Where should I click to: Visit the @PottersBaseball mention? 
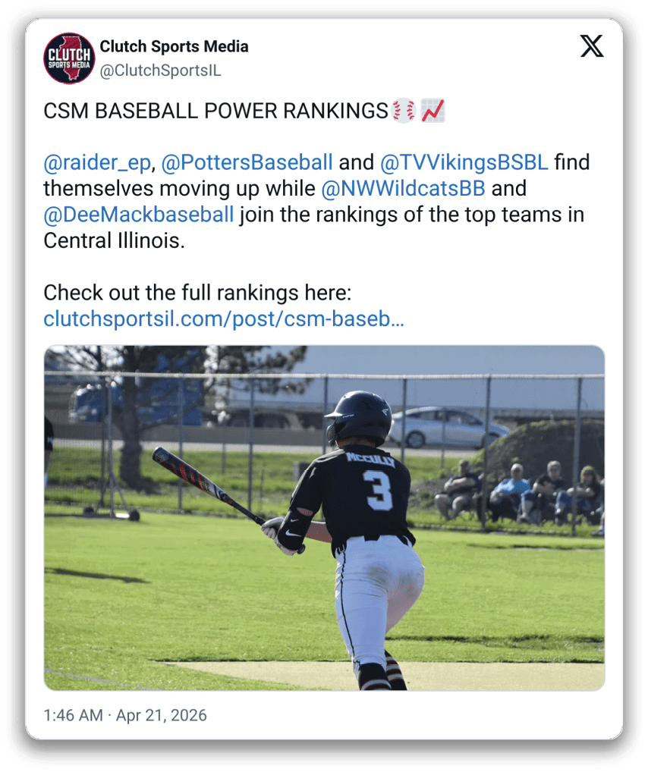[x=247, y=162]
